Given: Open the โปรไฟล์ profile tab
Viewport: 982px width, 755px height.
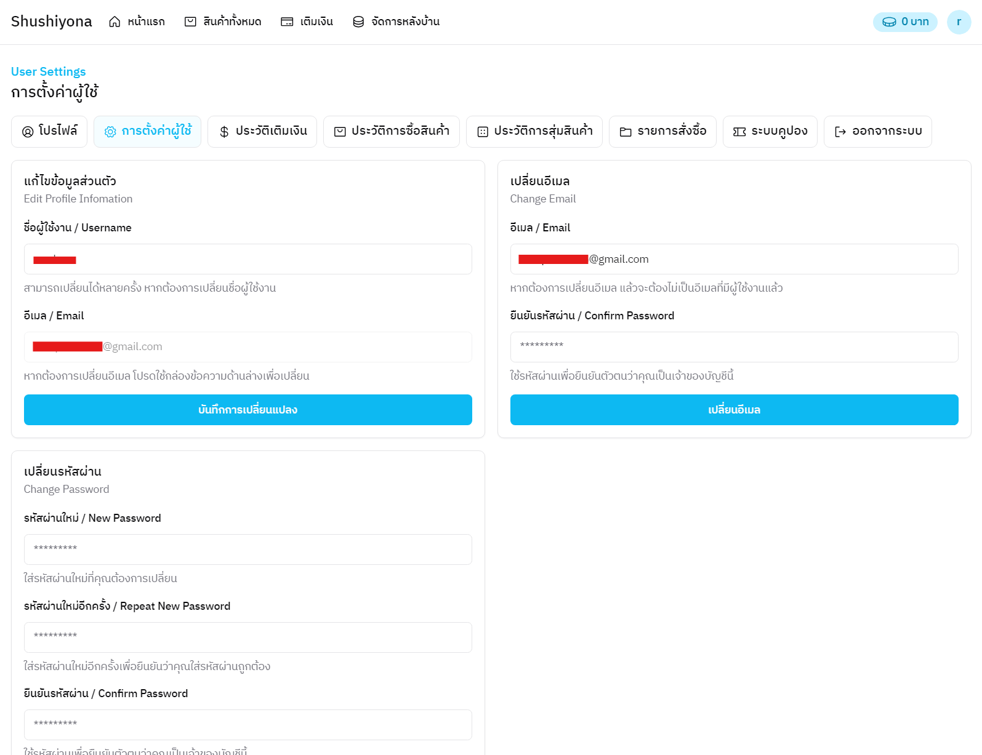Looking at the screenshot, I should click(49, 132).
